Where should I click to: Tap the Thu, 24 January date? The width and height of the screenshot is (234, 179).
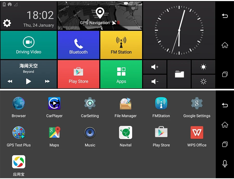(39, 25)
